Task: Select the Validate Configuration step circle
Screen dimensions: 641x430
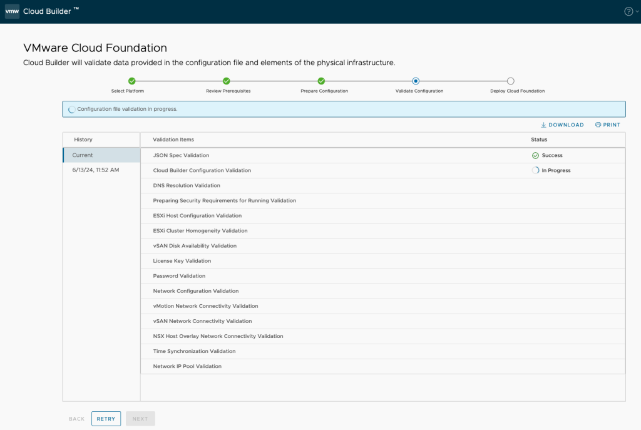Action: pyautogui.click(x=416, y=81)
